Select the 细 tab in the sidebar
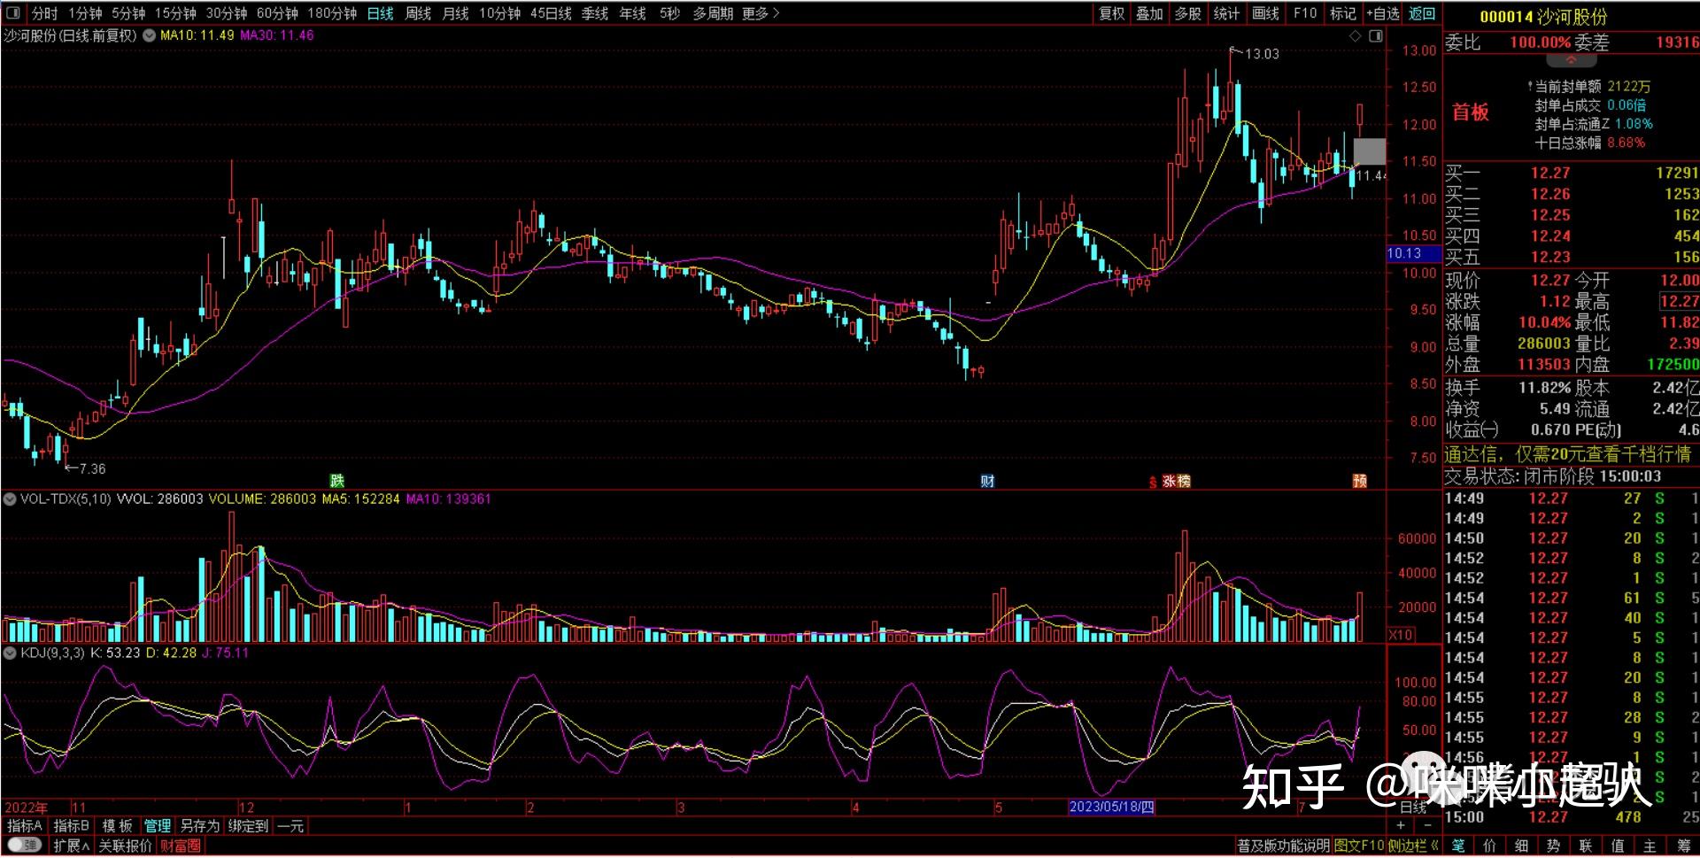The height and width of the screenshot is (858, 1700). click(1522, 846)
